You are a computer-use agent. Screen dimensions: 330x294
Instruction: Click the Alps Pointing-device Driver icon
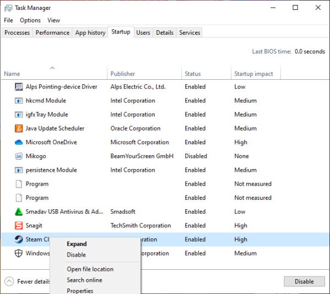pos(19,87)
